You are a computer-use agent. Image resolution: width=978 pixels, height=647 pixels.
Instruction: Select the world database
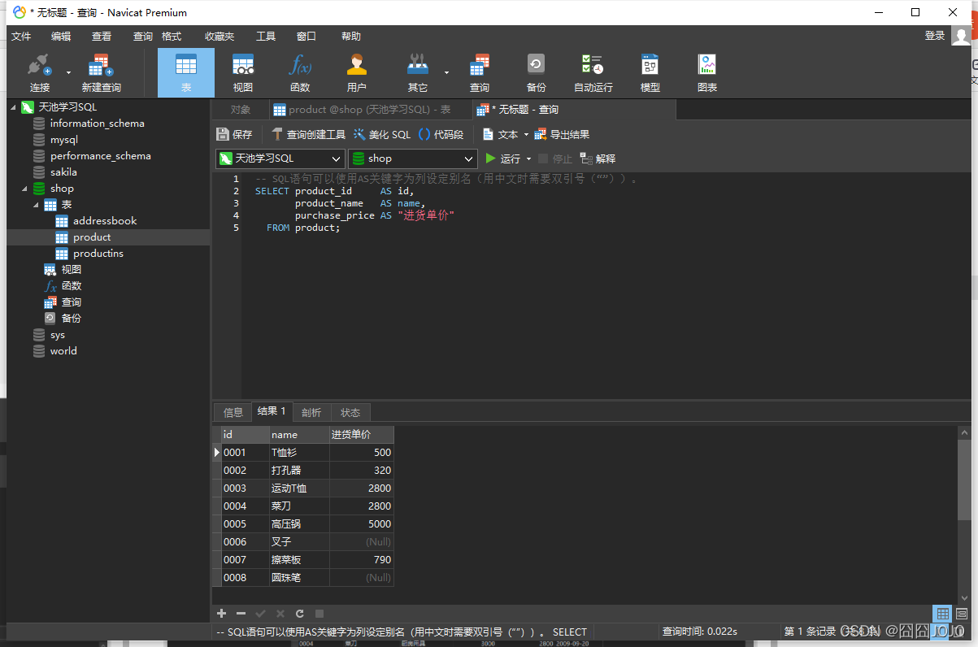(x=63, y=351)
